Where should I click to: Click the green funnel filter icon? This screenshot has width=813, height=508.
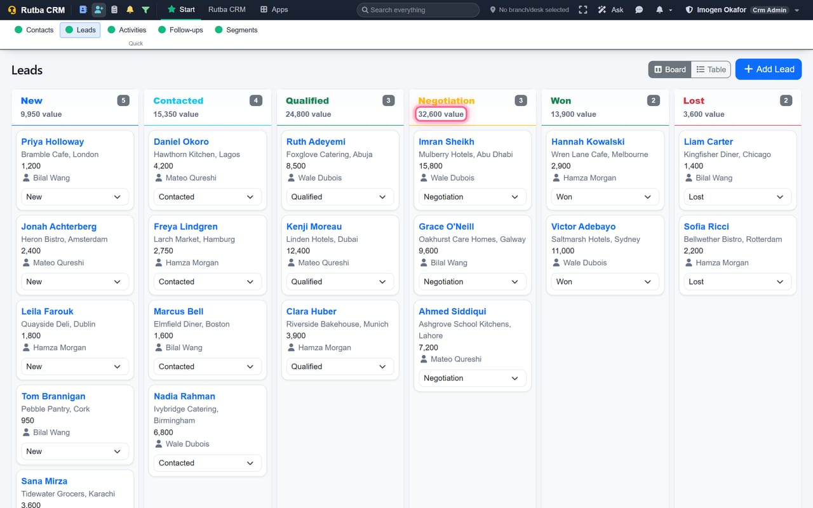[x=145, y=10]
